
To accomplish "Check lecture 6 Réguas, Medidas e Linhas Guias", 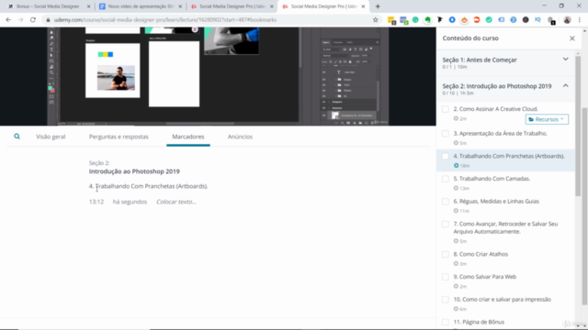I will pyautogui.click(x=445, y=202).
